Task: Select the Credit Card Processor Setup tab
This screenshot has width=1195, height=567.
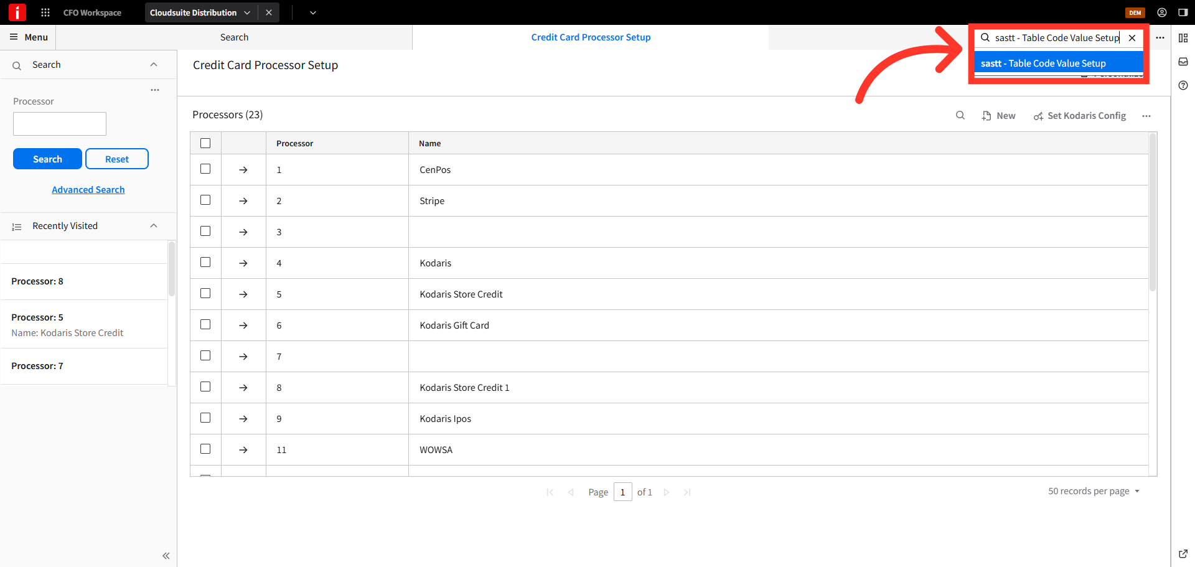Action: coord(591,37)
